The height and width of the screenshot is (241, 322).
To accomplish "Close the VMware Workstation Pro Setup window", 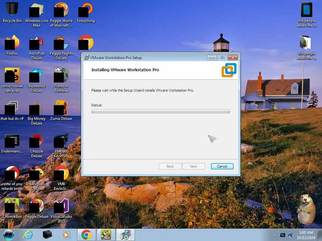I will pos(233,58).
